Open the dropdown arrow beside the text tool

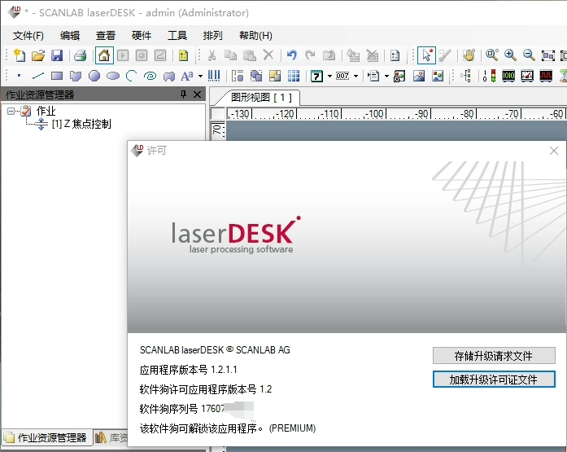click(x=200, y=76)
